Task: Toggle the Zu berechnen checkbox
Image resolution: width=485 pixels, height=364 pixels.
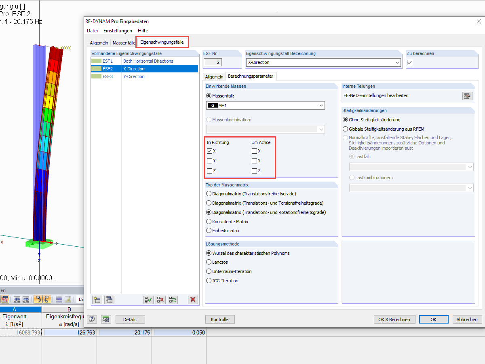Action: (410, 62)
